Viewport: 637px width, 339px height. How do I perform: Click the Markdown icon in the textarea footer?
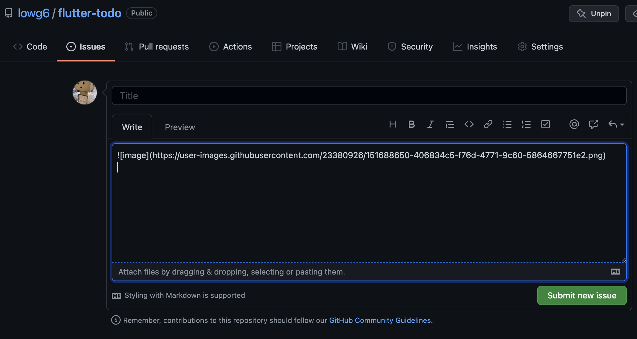pos(615,272)
